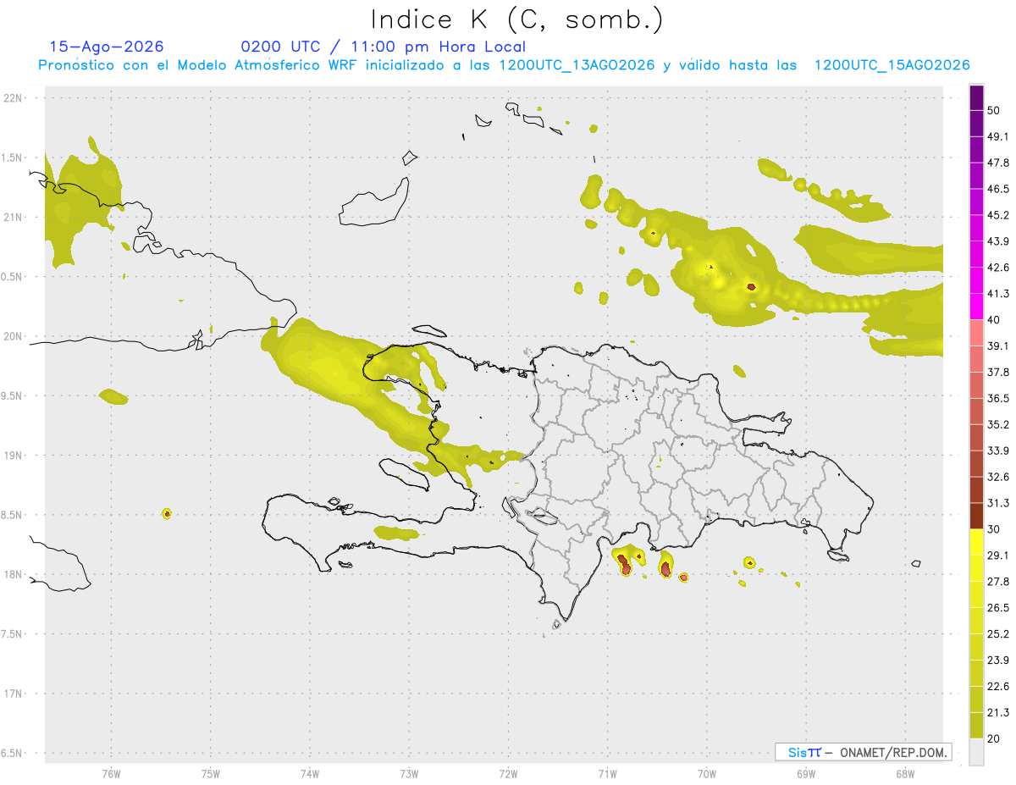Image resolution: width=1016 pixels, height=785 pixels.
Task: Click the "9.5N" latitude label
Action: pos(13,396)
